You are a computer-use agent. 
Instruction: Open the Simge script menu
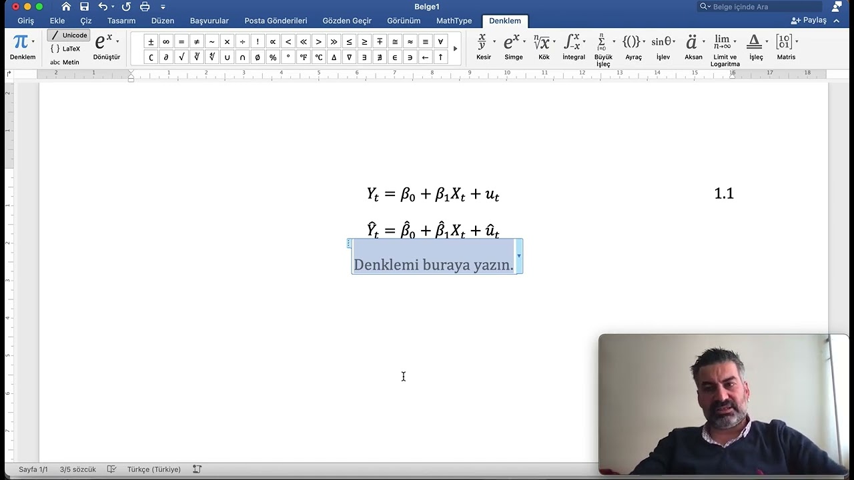click(514, 47)
